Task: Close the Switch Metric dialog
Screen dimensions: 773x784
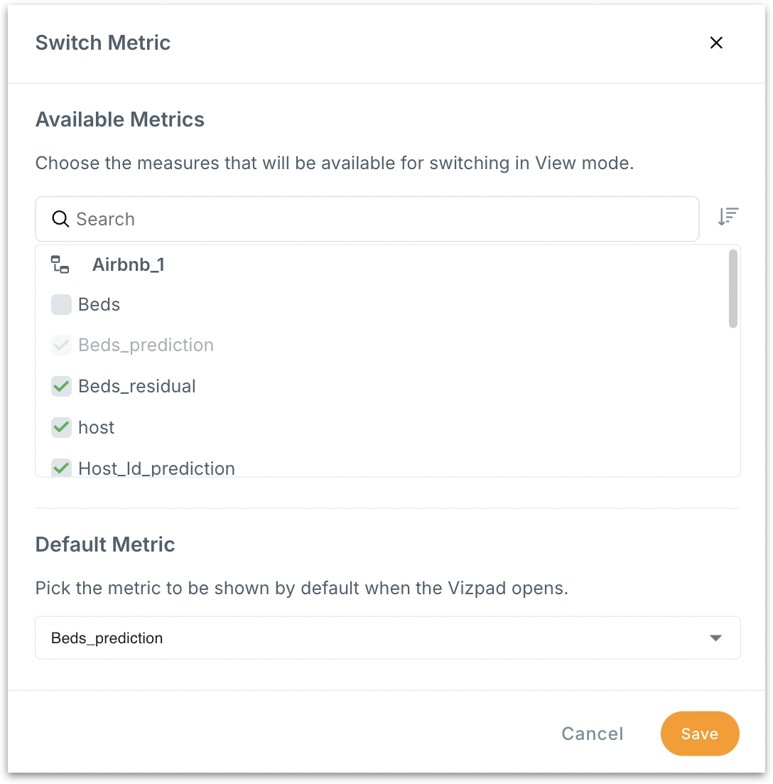Action: coord(716,43)
